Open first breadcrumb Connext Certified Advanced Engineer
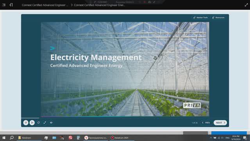250x141 pixels. tap(45, 5)
